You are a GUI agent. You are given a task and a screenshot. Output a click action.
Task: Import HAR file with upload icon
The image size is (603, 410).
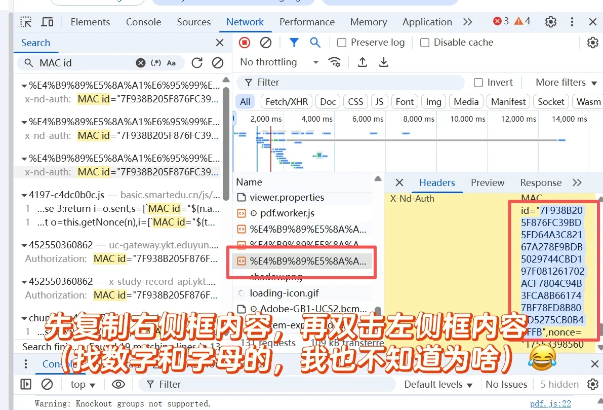coord(363,62)
